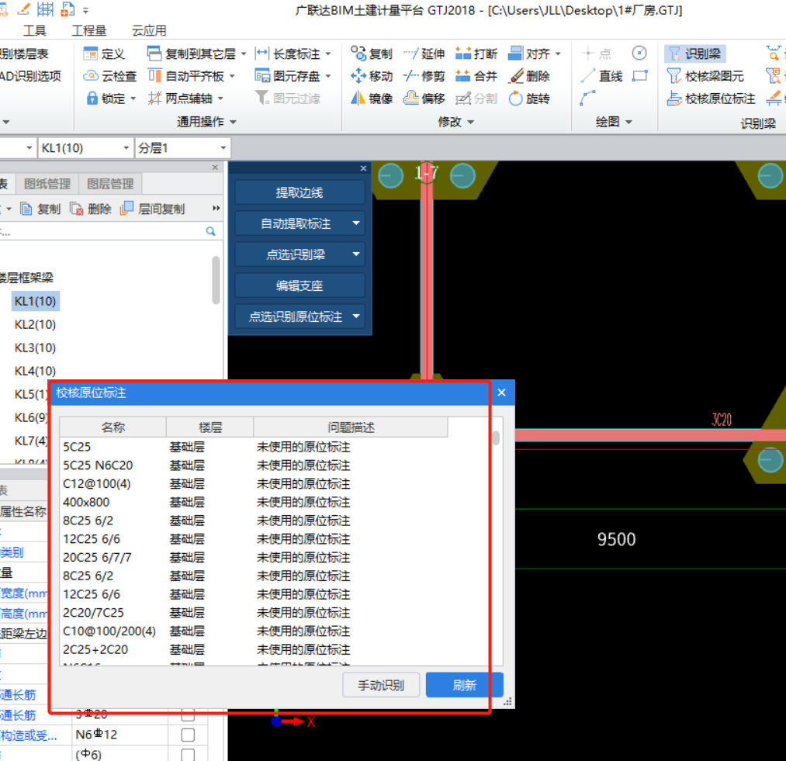The height and width of the screenshot is (761, 786).
Task: Click the 延伸 extend tool
Action: pyautogui.click(x=424, y=54)
